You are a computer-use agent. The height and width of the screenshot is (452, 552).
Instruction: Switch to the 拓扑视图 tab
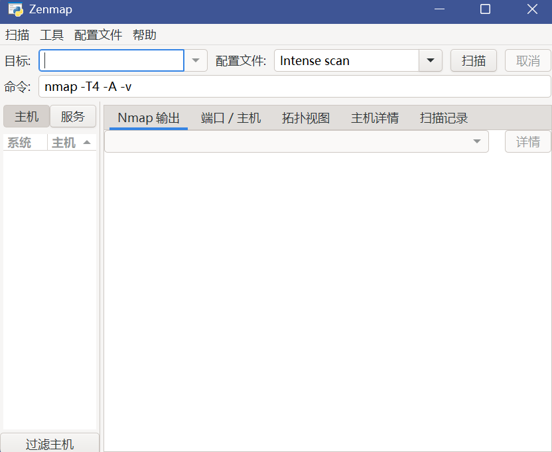point(306,118)
